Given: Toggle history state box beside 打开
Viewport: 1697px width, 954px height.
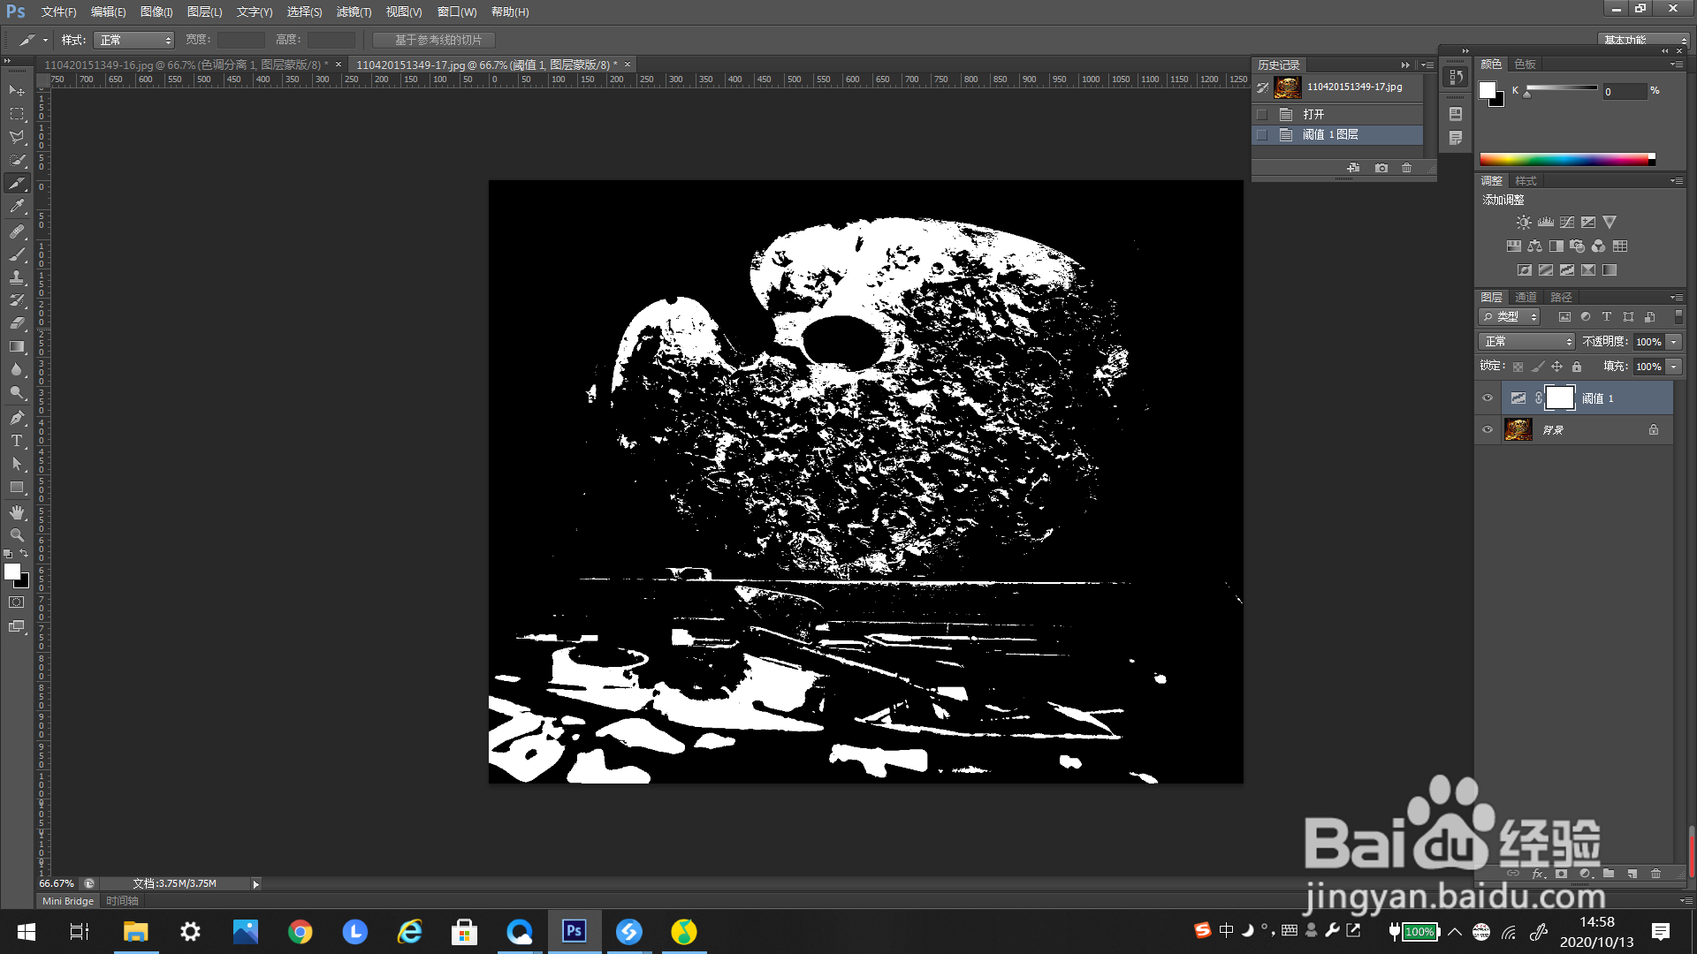Looking at the screenshot, I should coord(1262,115).
